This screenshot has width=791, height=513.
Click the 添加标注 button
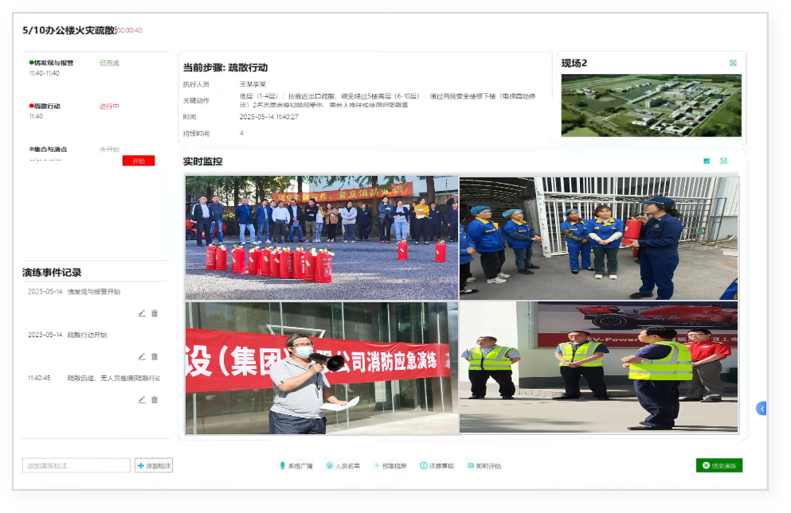point(154,465)
